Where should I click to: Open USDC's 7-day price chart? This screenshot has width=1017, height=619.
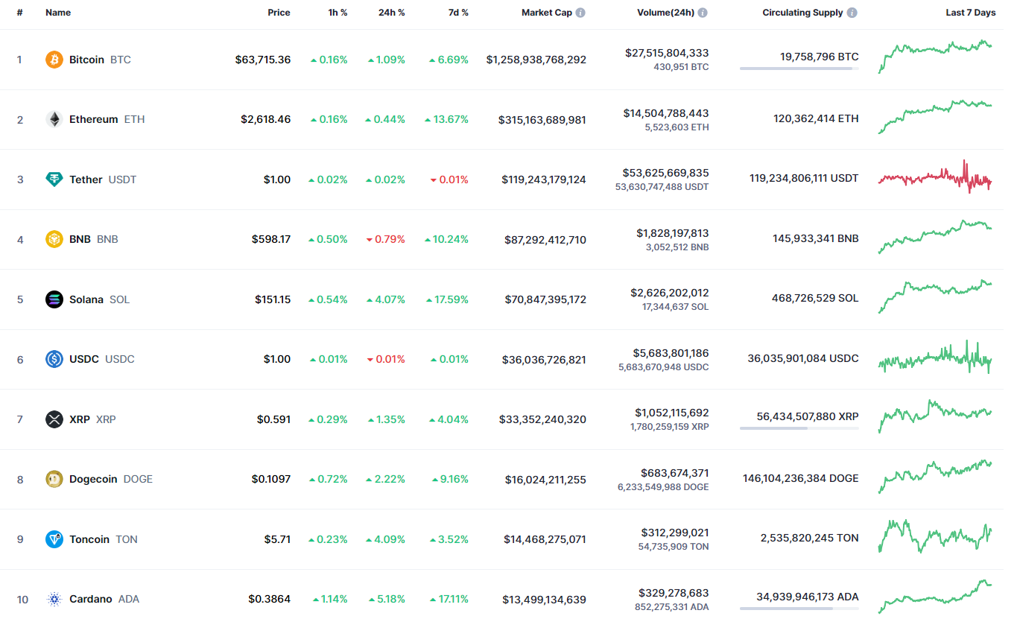coord(935,357)
